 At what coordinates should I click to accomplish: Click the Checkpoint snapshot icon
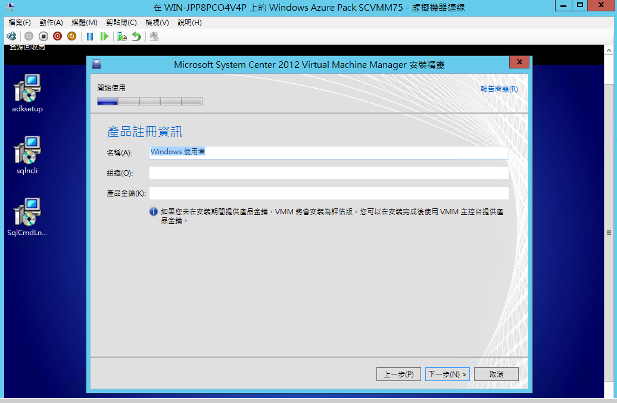click(x=122, y=36)
